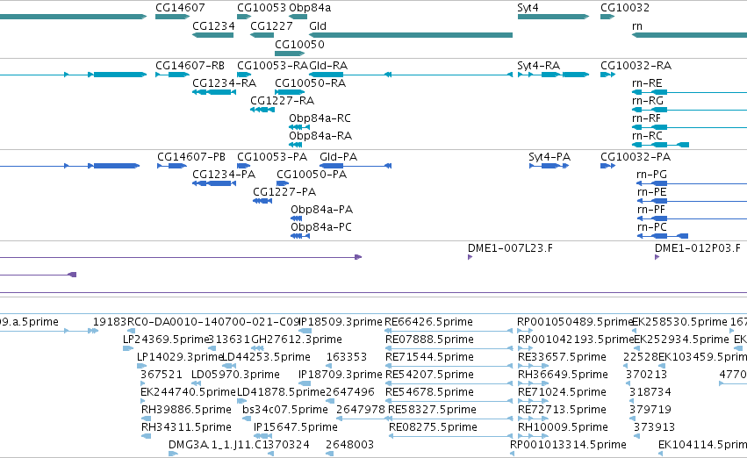The width and height of the screenshot is (747, 458).
Task: Select the rn-PF protein label
Action: pos(650,210)
